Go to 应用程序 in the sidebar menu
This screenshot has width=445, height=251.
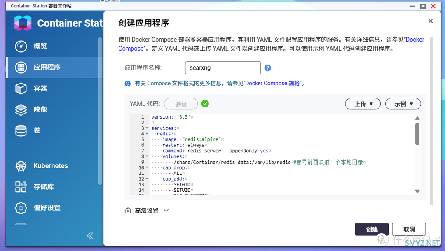(47, 67)
